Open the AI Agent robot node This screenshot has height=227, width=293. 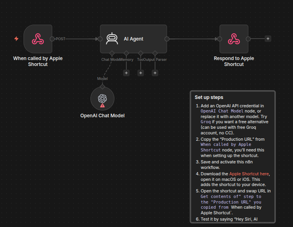tap(134, 39)
